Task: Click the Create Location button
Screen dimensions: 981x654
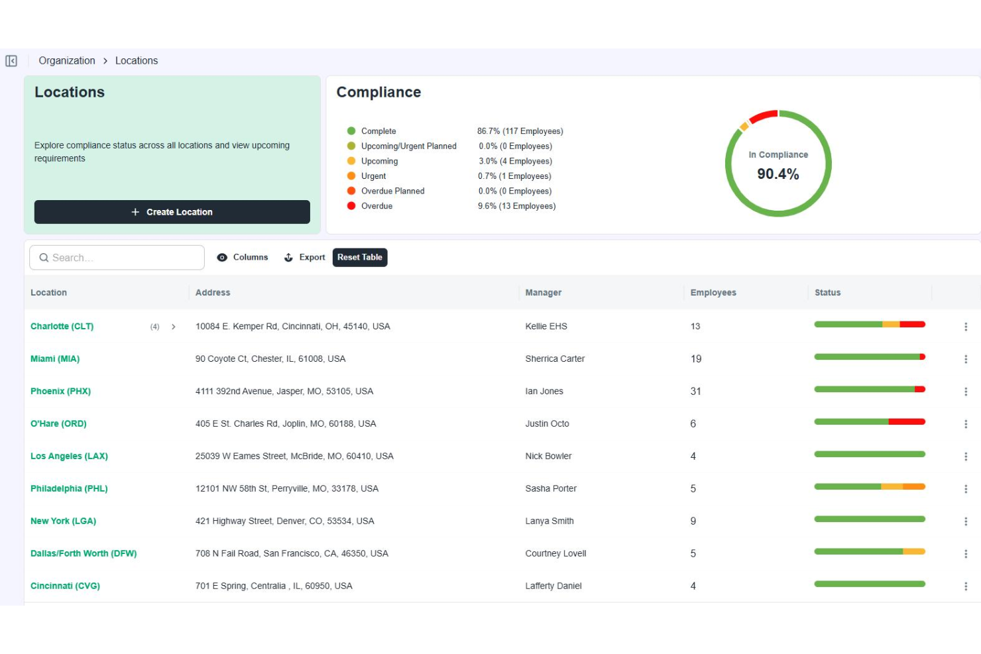Action: pyautogui.click(x=172, y=212)
